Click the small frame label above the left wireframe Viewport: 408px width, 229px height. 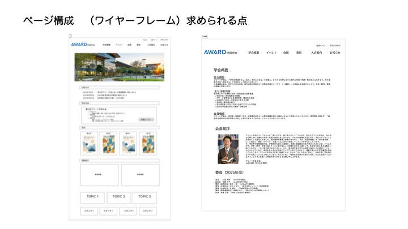click(70, 36)
